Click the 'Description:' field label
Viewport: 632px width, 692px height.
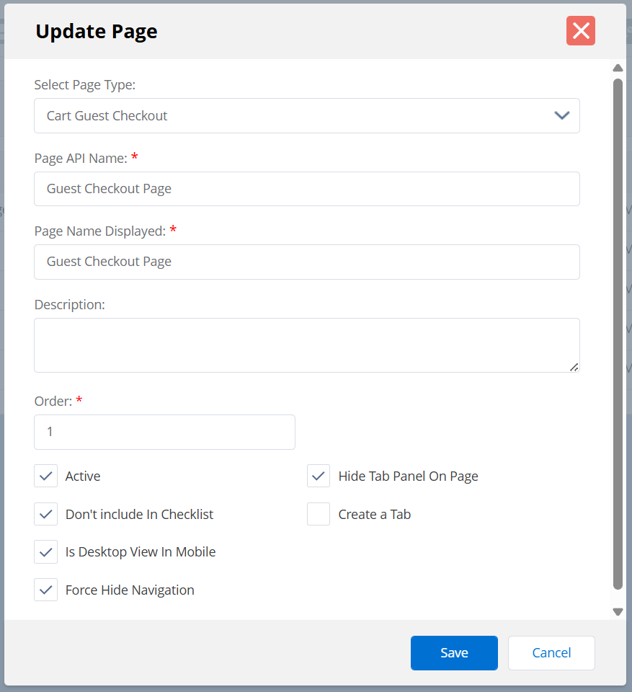[x=70, y=305]
